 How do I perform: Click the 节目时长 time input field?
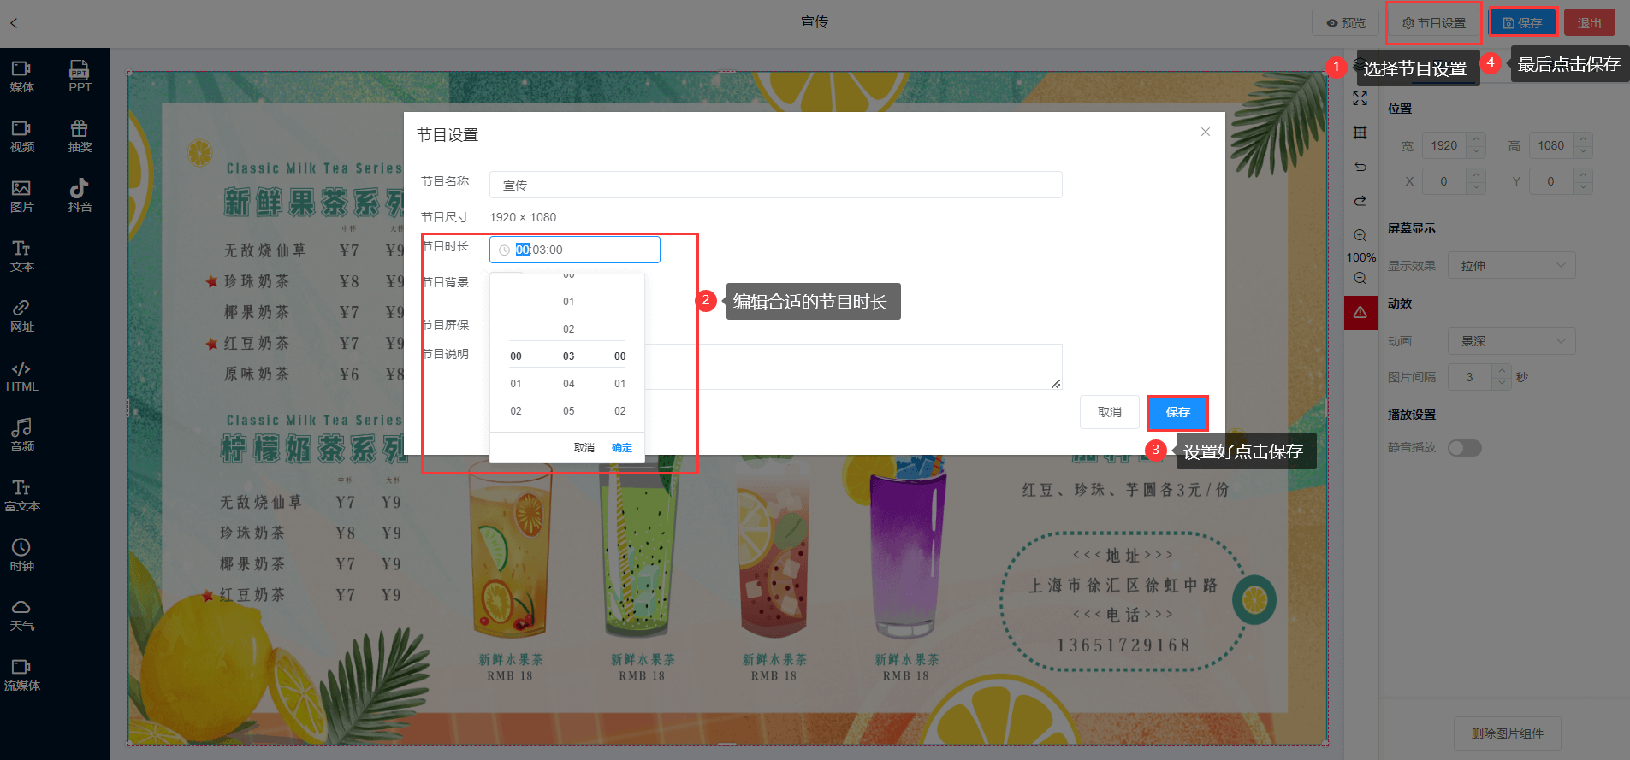575,250
